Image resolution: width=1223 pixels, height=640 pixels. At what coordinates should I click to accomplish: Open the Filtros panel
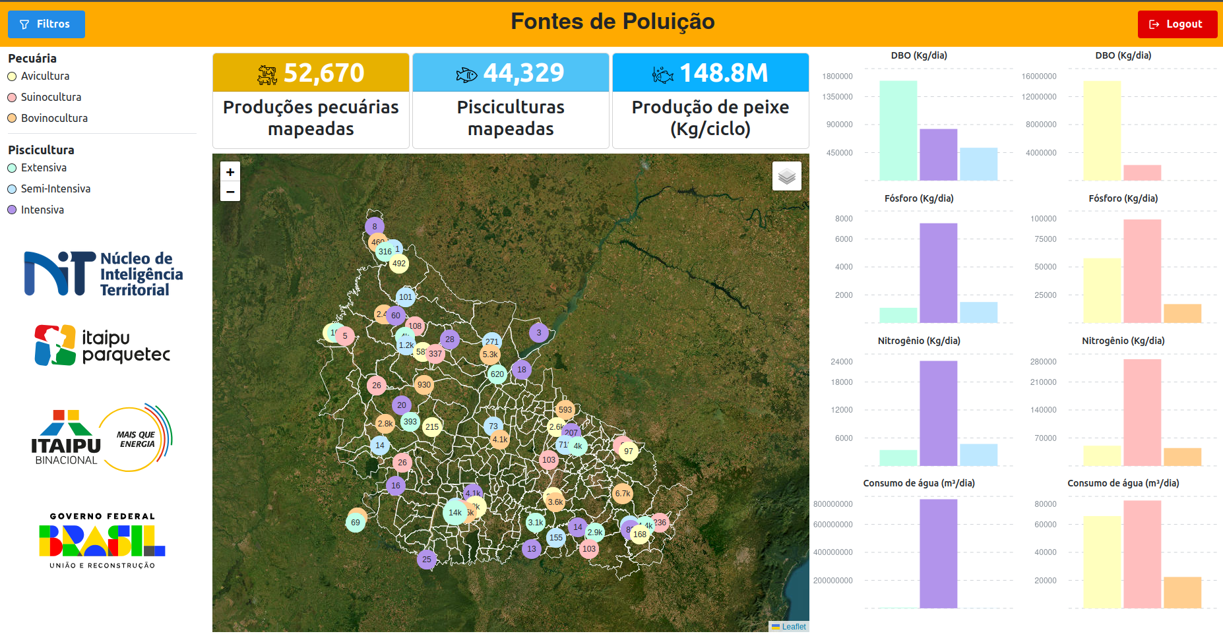click(46, 24)
